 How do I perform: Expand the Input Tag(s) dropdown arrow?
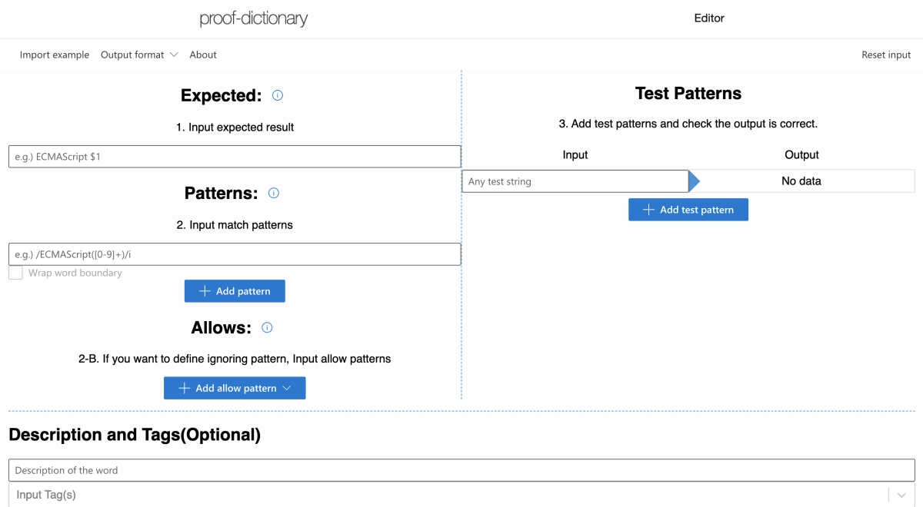(x=901, y=495)
